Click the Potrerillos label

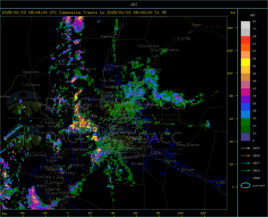point(54,123)
